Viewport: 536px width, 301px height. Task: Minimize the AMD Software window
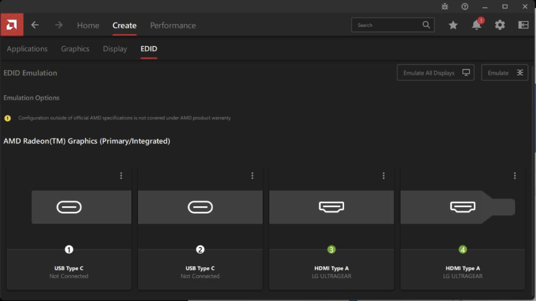point(485,7)
